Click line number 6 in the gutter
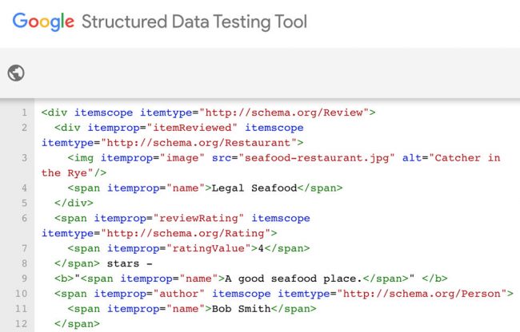This screenshot has width=520, height=332. 24,218
